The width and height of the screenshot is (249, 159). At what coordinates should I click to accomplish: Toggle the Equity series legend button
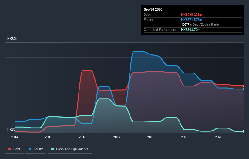pos(36,149)
